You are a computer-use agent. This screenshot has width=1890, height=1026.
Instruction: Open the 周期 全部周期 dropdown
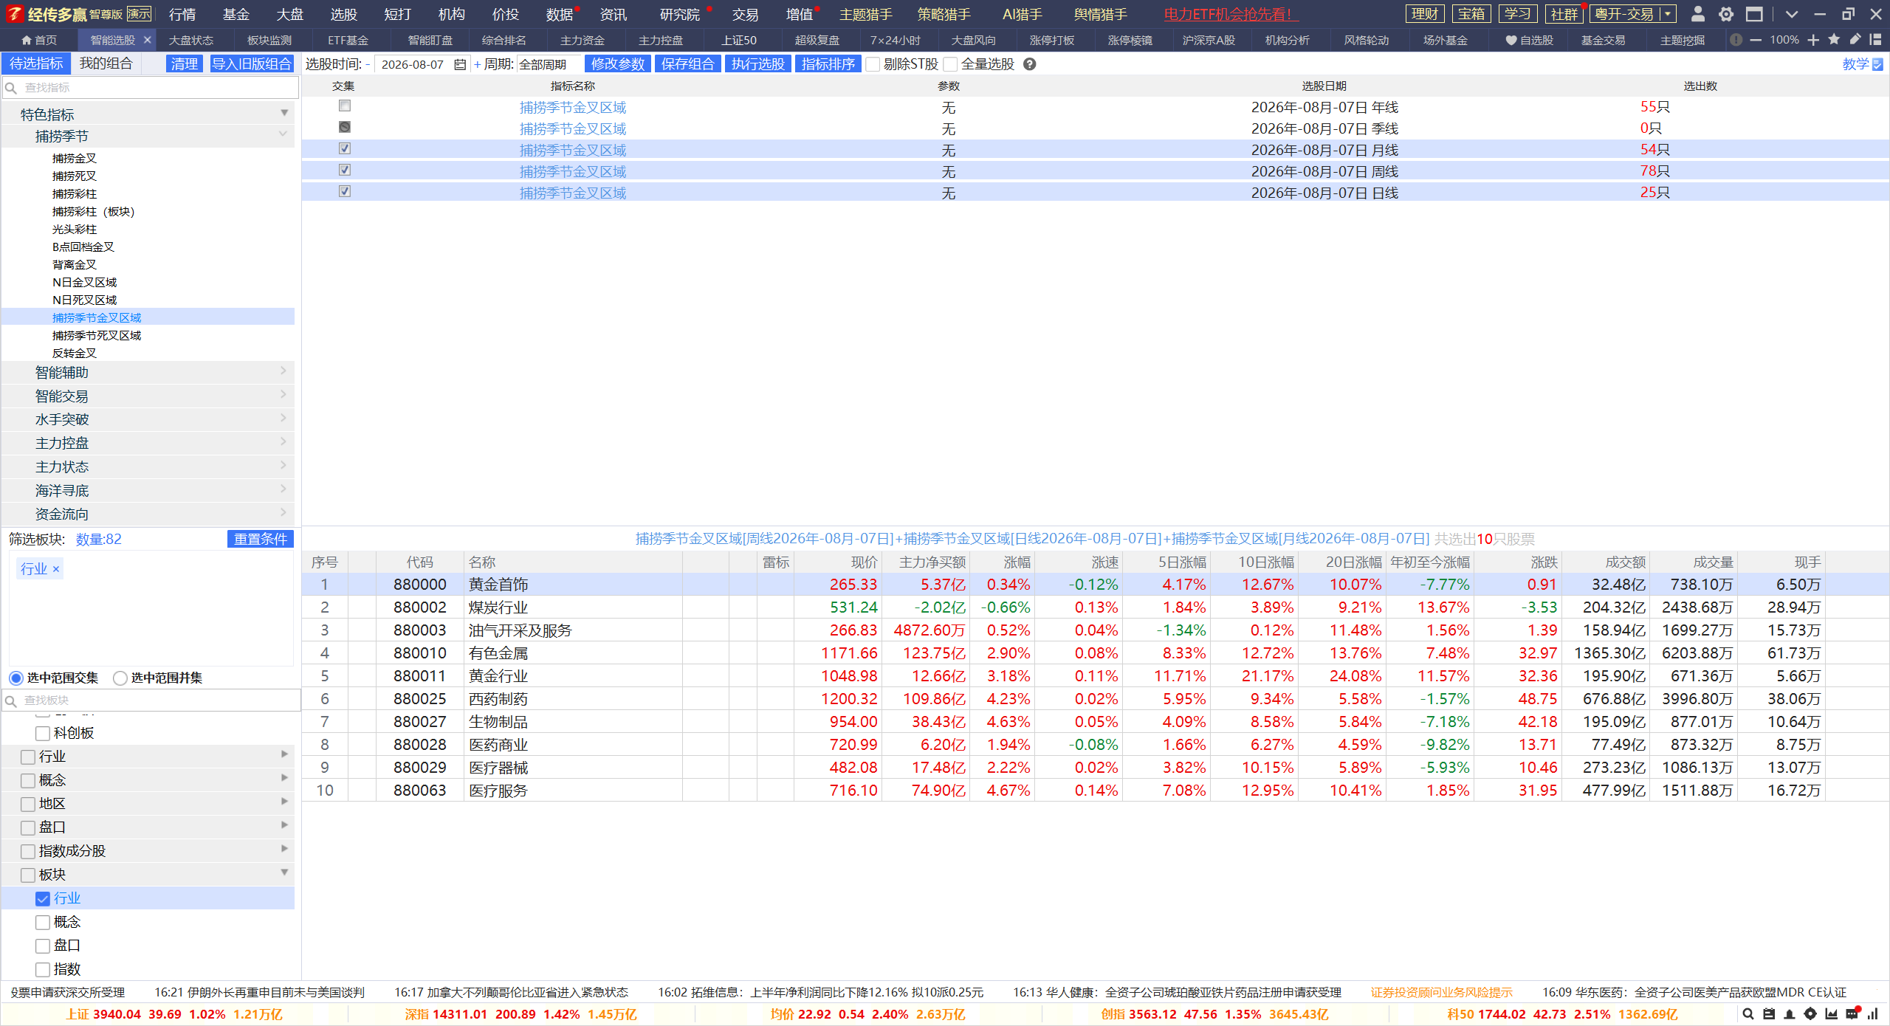pos(549,65)
